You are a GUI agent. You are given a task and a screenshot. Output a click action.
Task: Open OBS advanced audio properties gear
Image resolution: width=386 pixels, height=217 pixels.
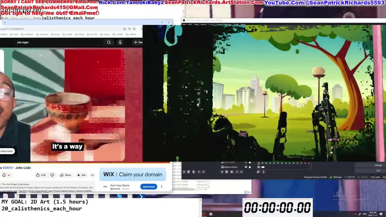tap(258, 172)
